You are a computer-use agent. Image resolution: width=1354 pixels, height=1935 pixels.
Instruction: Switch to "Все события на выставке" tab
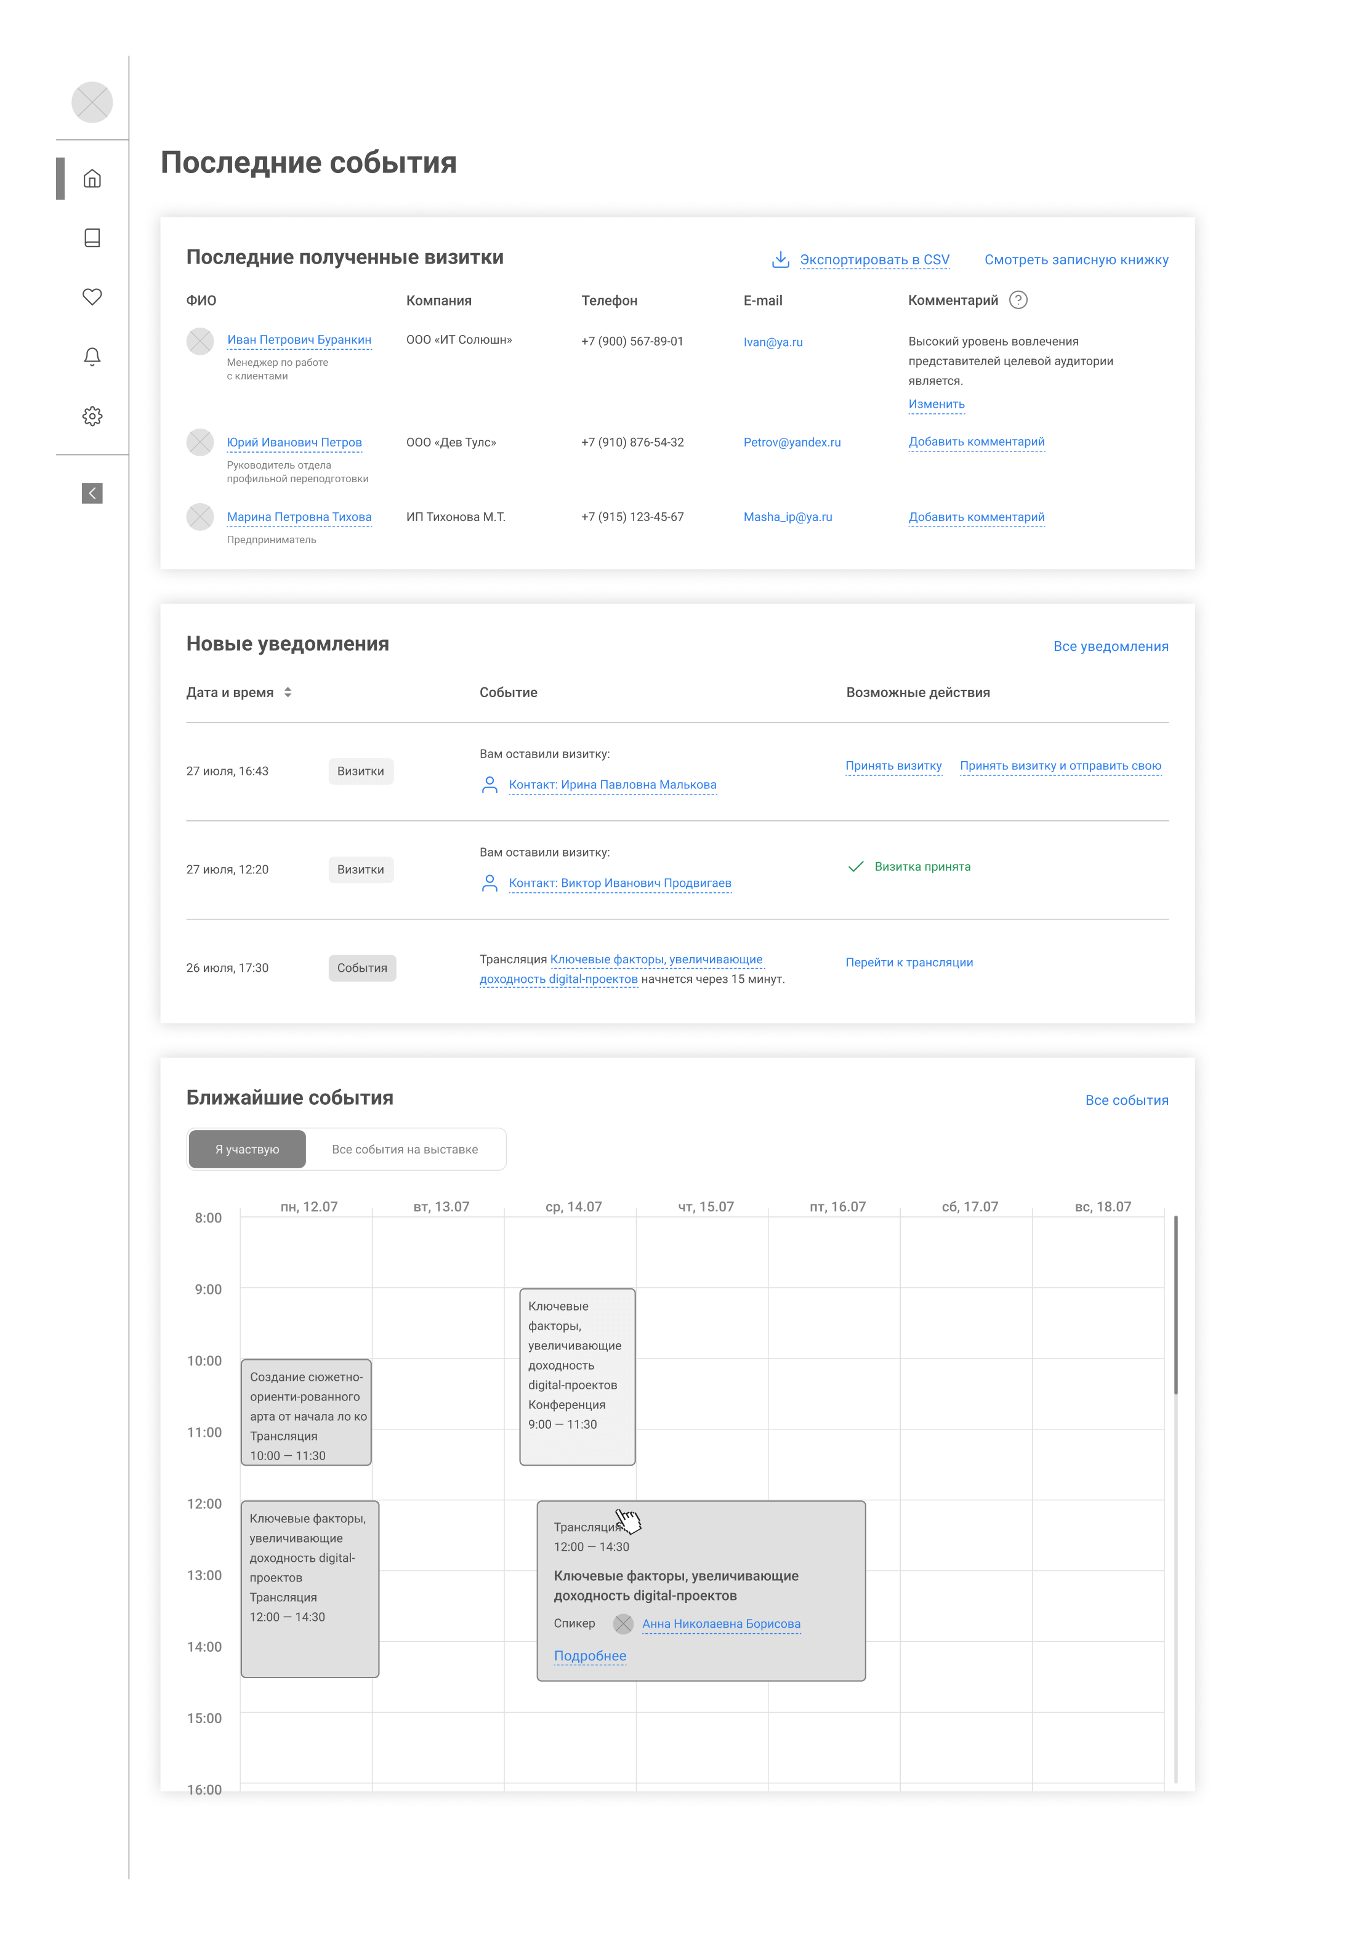pyautogui.click(x=405, y=1150)
